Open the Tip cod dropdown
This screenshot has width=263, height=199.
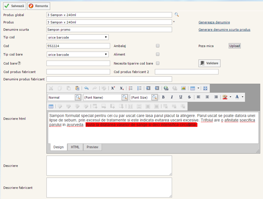pos(77,37)
